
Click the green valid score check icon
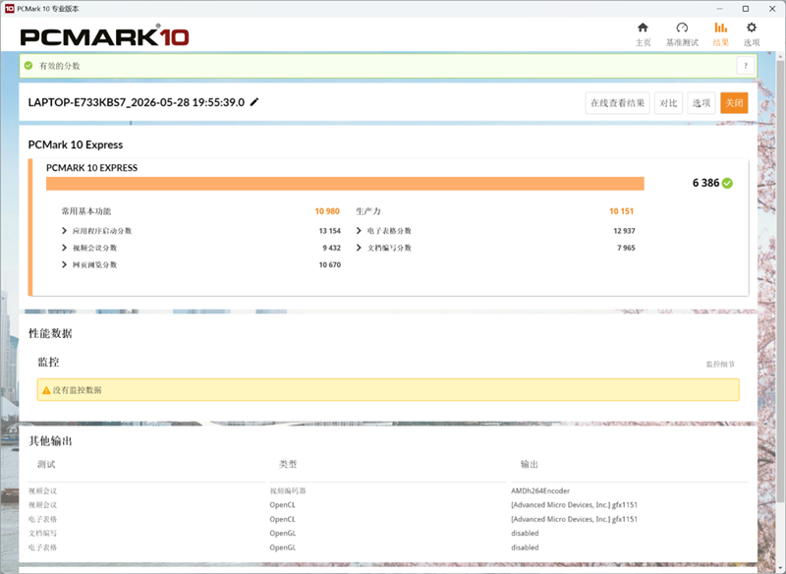[28, 66]
